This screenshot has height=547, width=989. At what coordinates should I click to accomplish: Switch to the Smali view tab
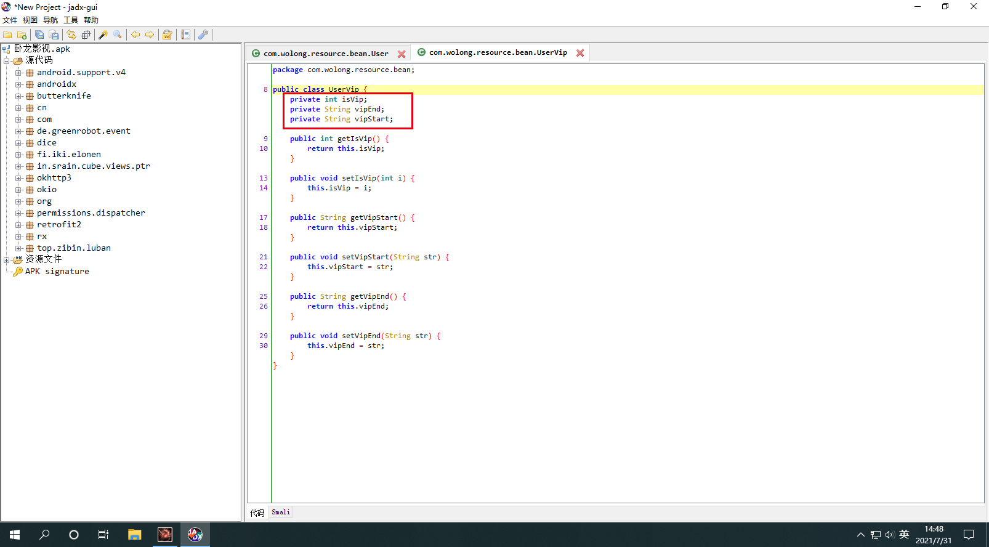281,512
